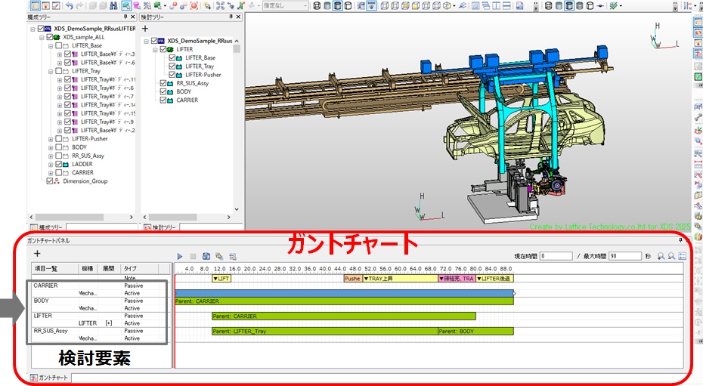703x386 pixels.
Task: Click the Play button in Gantt chart panel
Action: (x=180, y=257)
